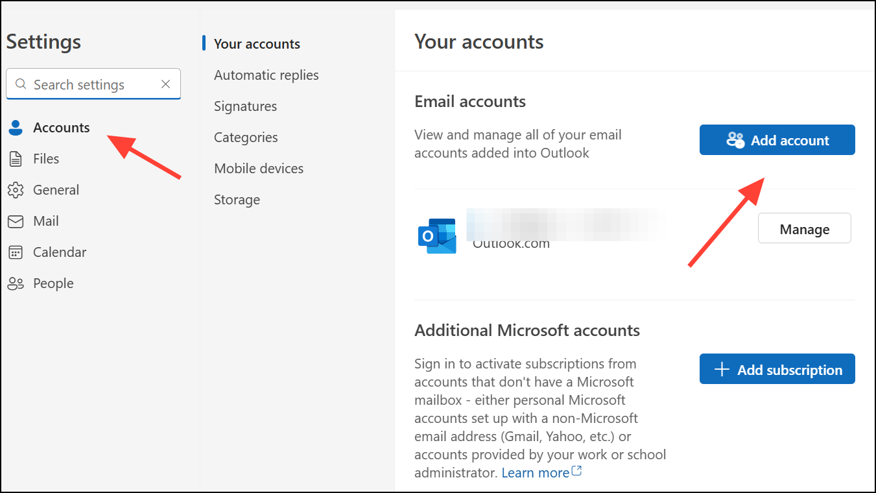Select the Your accounts tab

(x=257, y=44)
